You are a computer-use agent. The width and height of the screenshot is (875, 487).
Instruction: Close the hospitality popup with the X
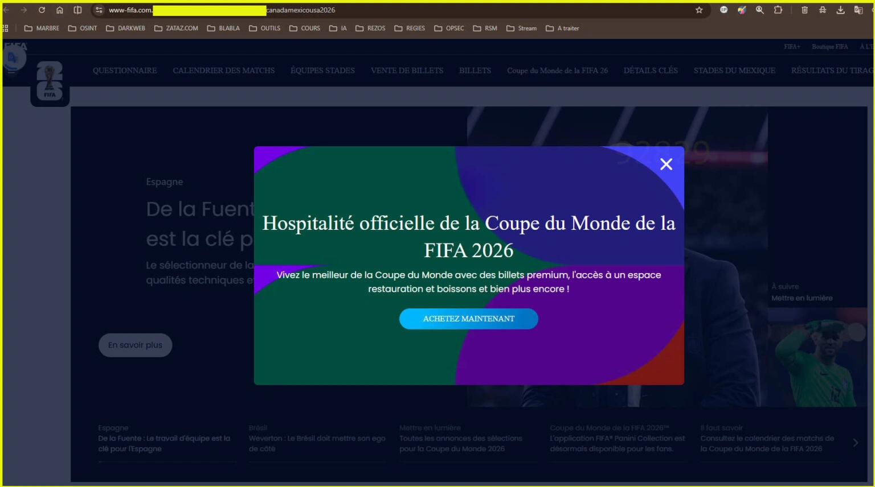[666, 164]
